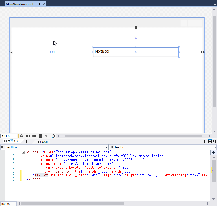The image size is (217, 206).
Task: Toggle snapping to snaplines
Action: coord(47,136)
